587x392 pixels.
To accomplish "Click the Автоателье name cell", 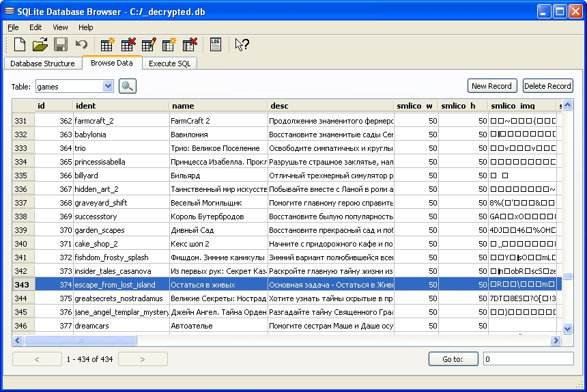I will 218,326.
